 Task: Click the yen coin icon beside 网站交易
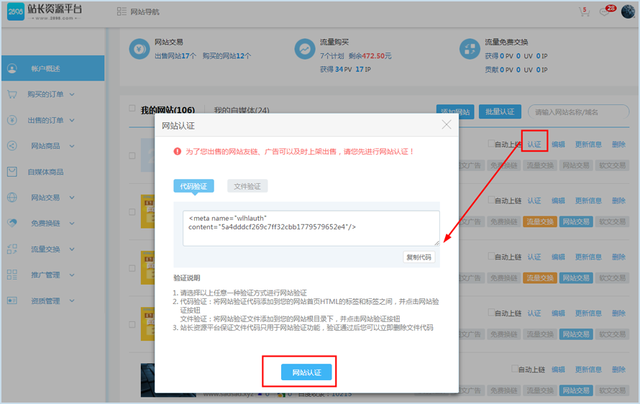click(x=137, y=49)
